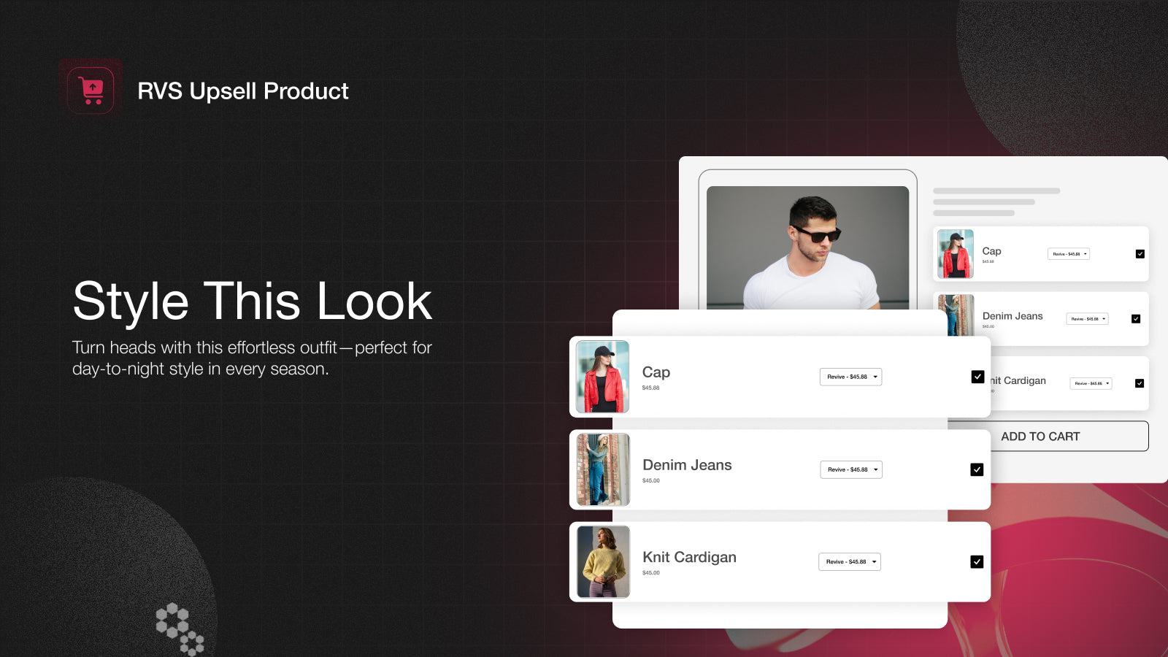Toggle the Cap checkbox in the back panel
The image size is (1168, 657).
1140,254
